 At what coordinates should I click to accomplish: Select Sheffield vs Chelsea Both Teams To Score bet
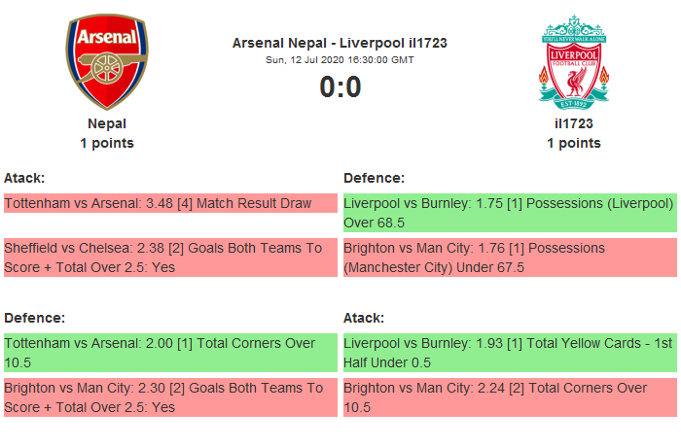pos(169,258)
